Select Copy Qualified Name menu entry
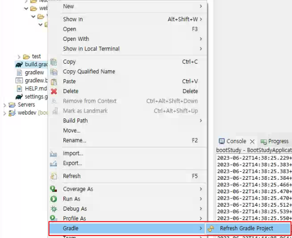Image resolution: width=292 pixels, height=238 pixels. (x=128, y=72)
